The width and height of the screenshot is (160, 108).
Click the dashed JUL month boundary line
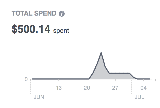pos(132,87)
